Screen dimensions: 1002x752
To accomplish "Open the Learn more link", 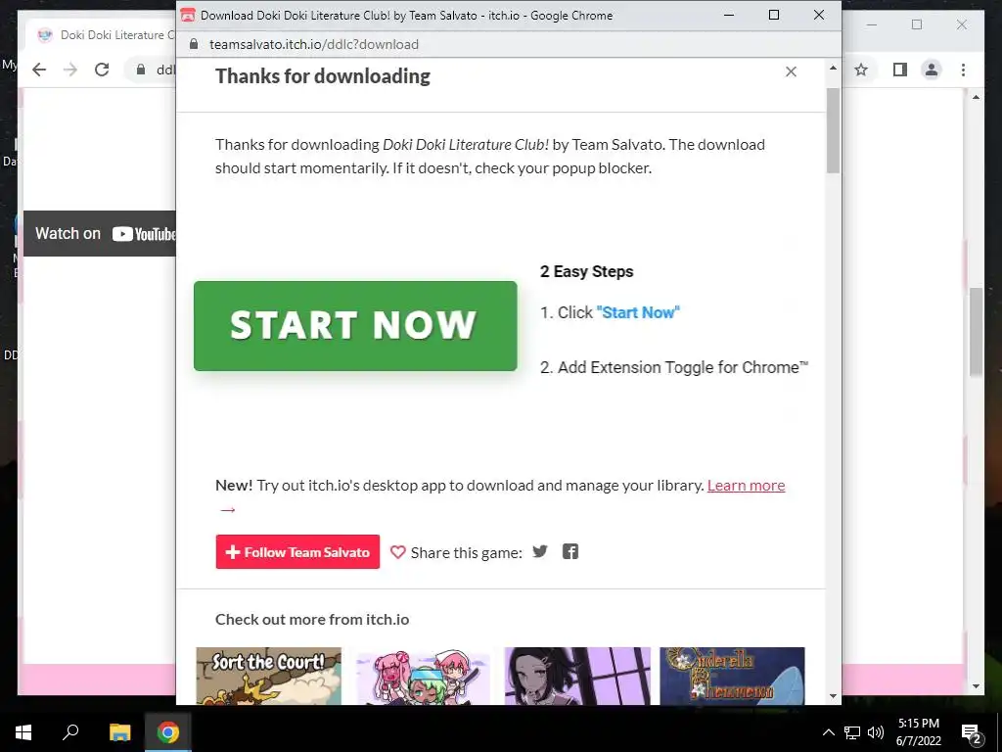I will pos(746,486).
